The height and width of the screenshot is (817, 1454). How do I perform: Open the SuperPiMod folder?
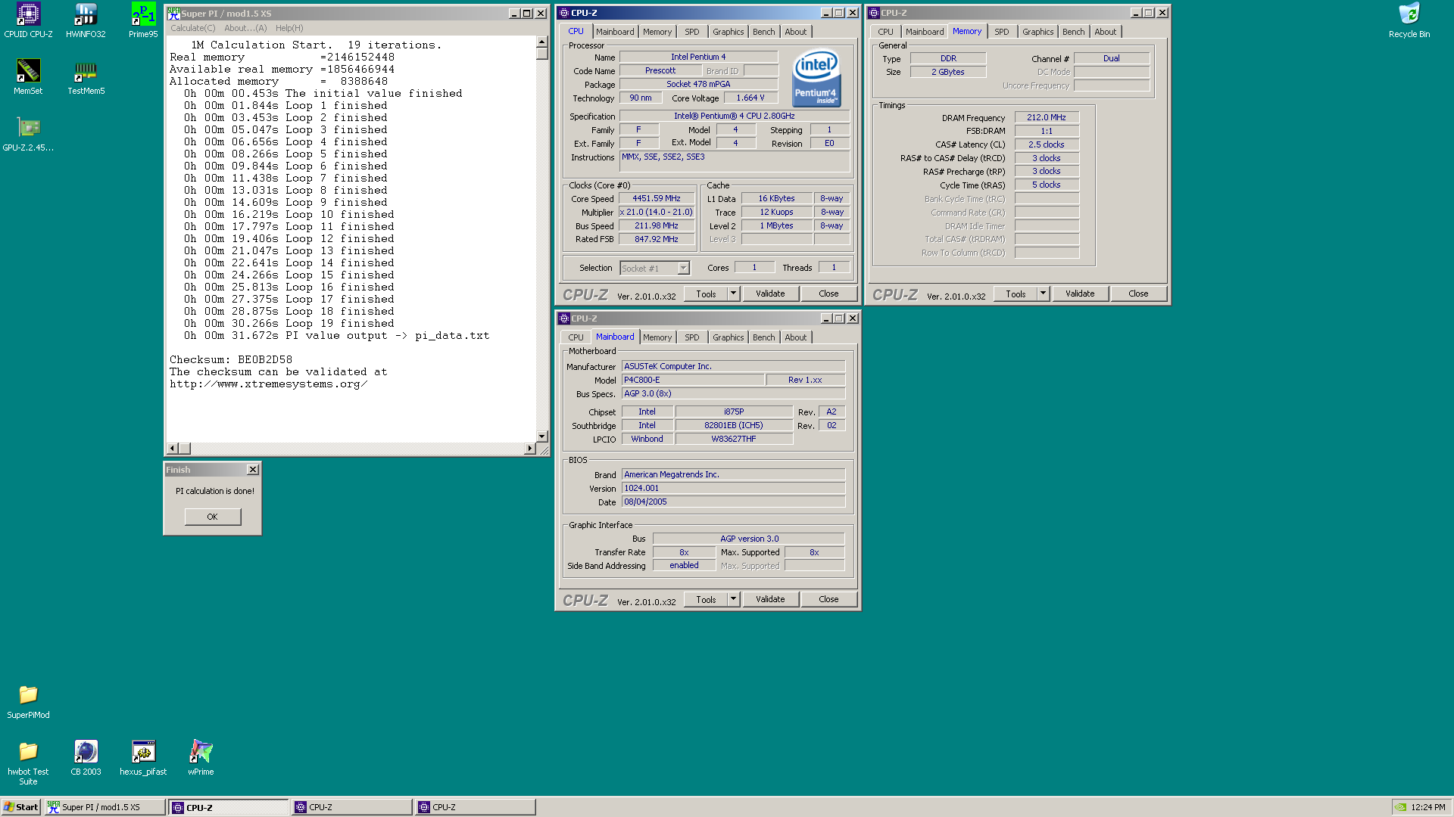pyautogui.click(x=28, y=701)
